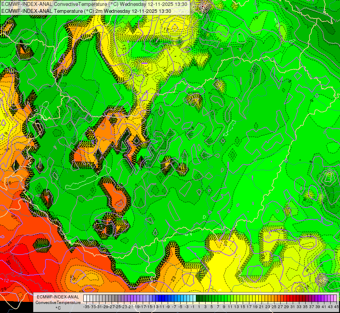This screenshot has width=340, height=313.
Task: Click the ConvectiveTemperature label in the legend box
Action: pyautogui.click(x=58, y=302)
